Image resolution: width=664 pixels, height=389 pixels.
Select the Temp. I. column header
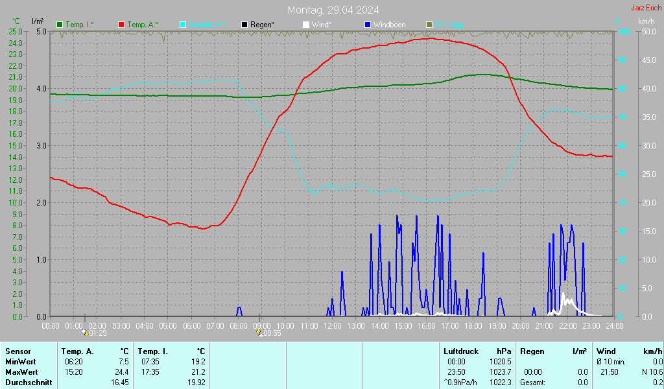[x=152, y=351]
